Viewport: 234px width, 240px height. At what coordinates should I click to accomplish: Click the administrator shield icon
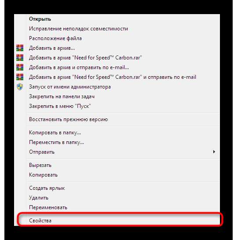pos(20,87)
